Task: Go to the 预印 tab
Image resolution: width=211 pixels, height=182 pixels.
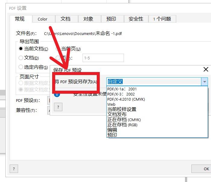Action: pyautogui.click(x=112, y=19)
